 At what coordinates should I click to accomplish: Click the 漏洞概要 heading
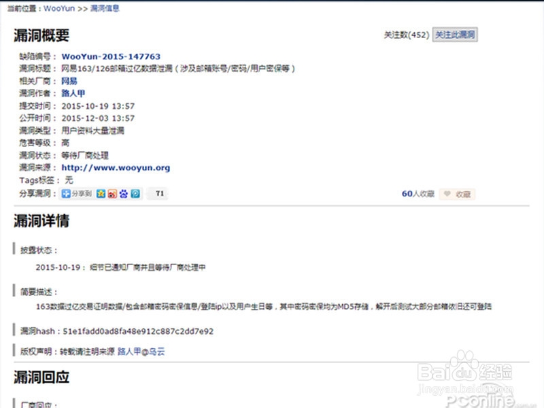pyautogui.click(x=41, y=35)
